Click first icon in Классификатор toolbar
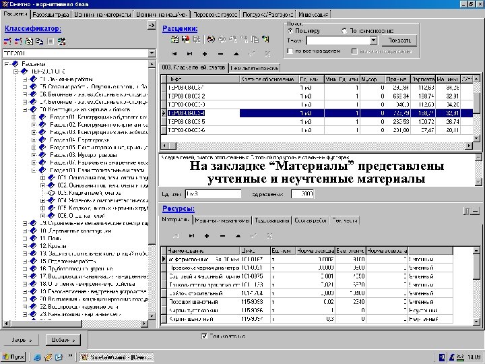 click(7, 41)
